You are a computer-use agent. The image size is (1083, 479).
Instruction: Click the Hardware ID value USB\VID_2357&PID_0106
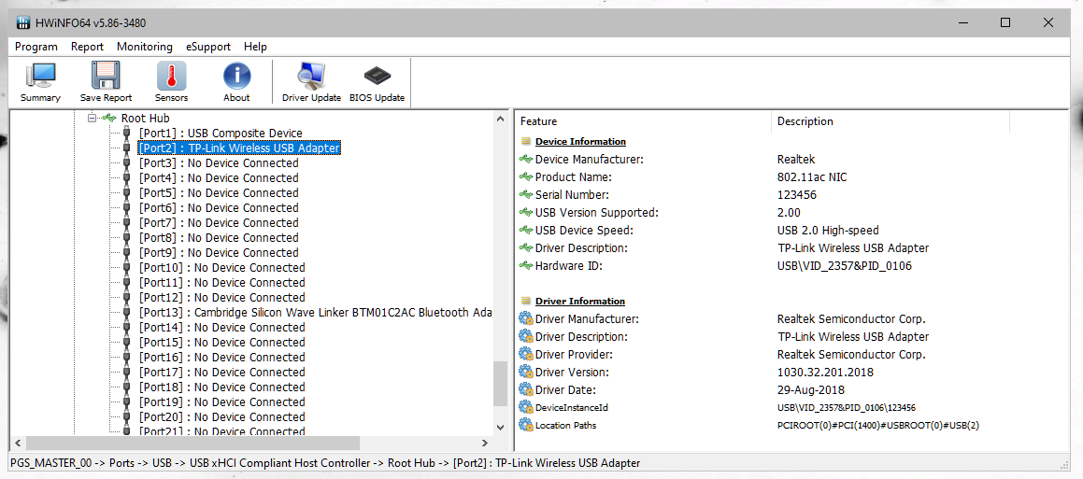pos(844,266)
